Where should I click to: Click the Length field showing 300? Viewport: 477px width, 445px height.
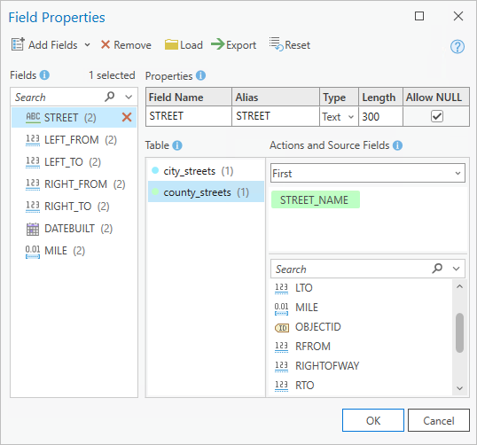click(x=380, y=116)
